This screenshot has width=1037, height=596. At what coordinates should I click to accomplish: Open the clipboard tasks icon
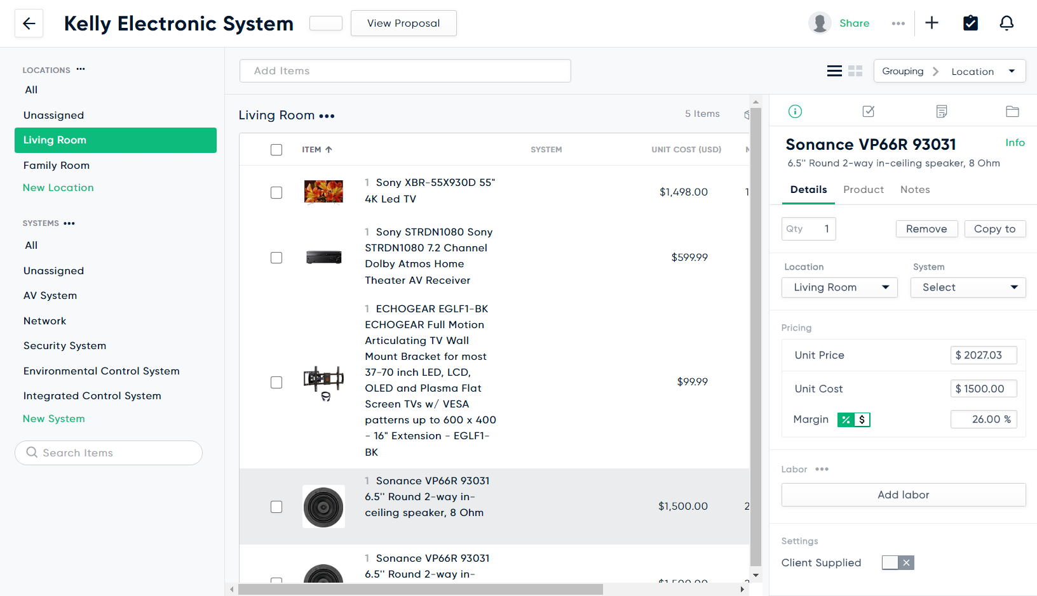tap(970, 23)
